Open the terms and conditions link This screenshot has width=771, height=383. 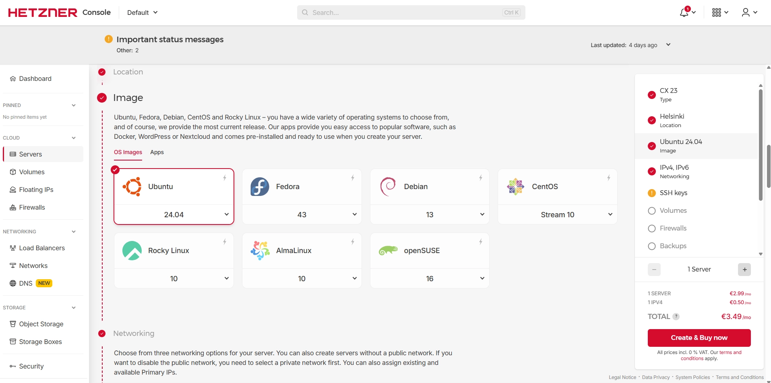point(730,352)
